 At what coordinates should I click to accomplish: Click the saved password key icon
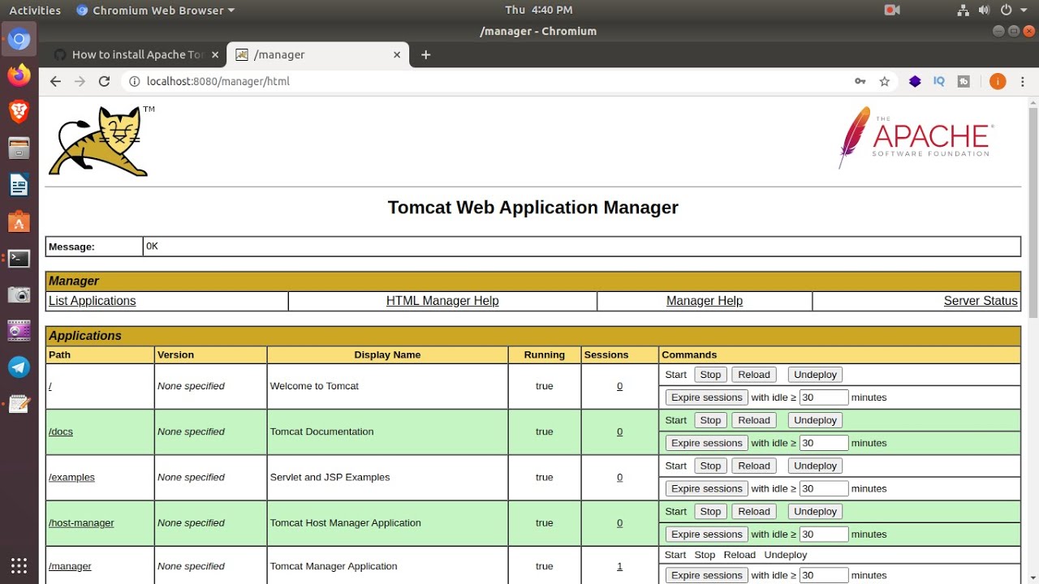tap(860, 81)
